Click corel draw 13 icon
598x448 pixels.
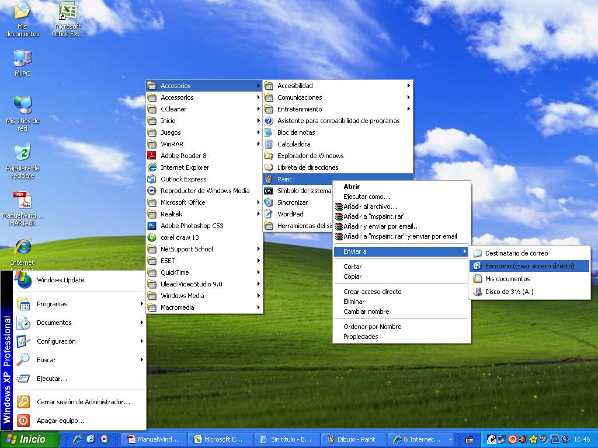coord(152,237)
